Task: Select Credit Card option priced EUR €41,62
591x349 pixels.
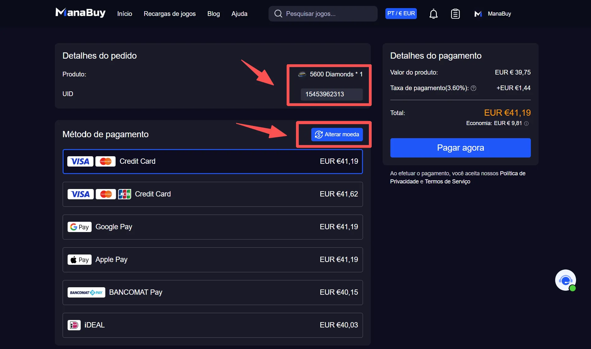Action: click(212, 194)
